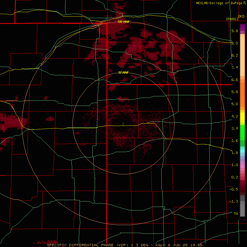Select the 9.0 value on color scale
This screenshot has height=247, width=247.
click(x=235, y=43)
